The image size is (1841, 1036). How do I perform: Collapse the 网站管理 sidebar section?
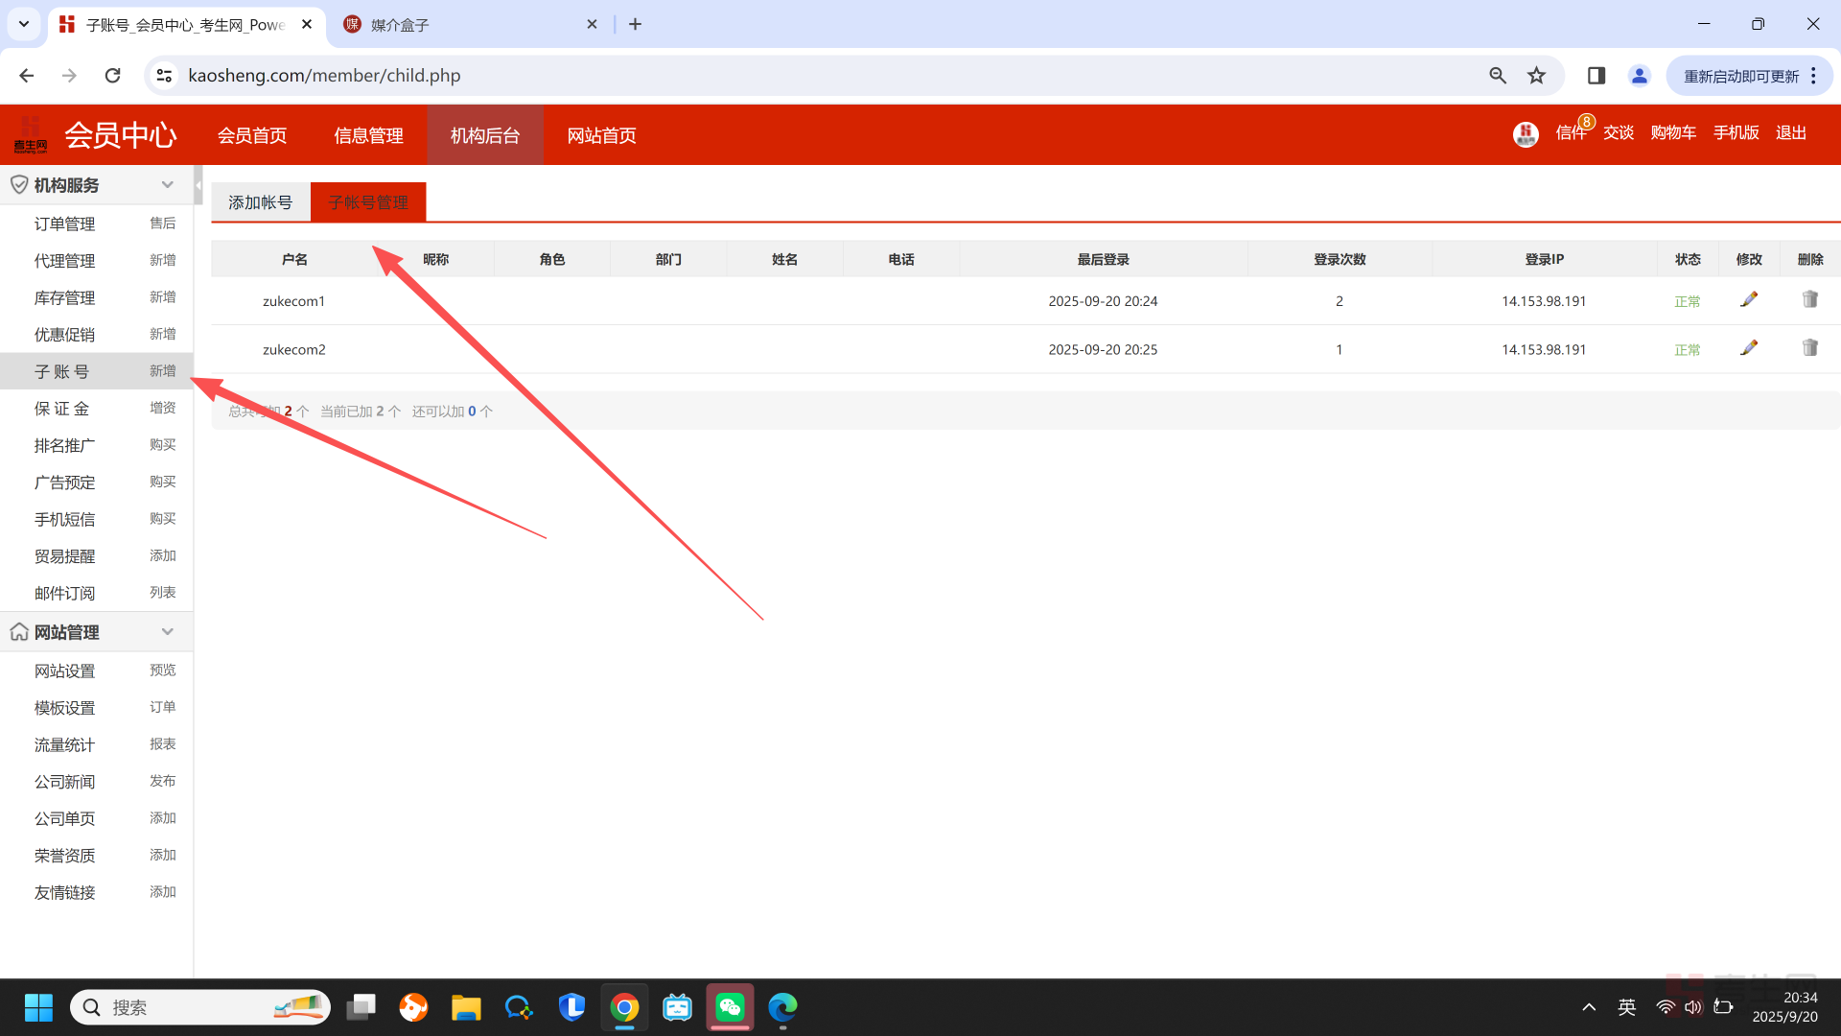click(x=168, y=632)
